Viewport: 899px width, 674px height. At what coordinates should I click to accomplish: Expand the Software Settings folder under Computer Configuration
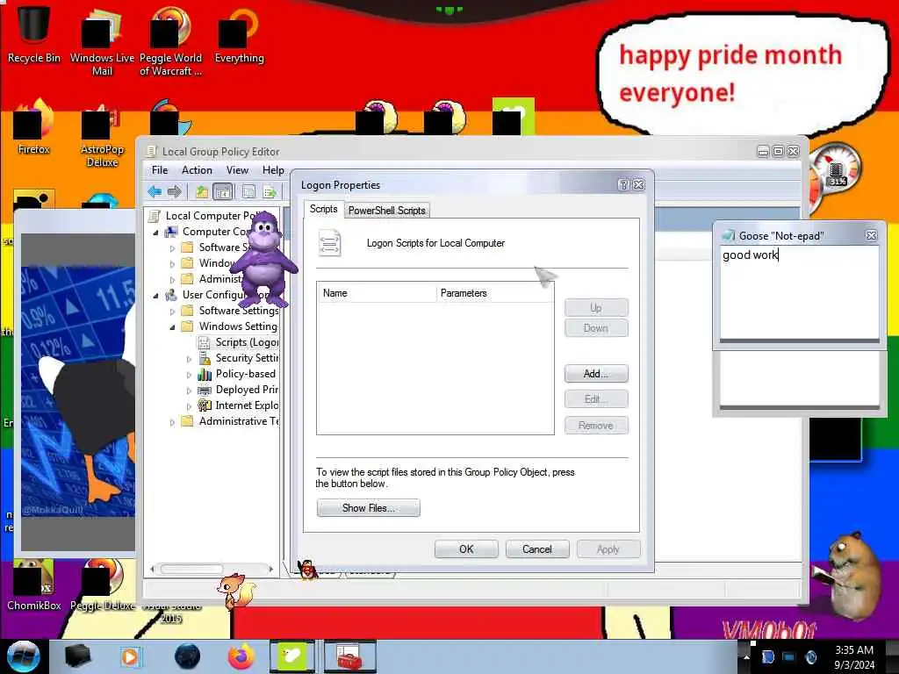point(172,248)
